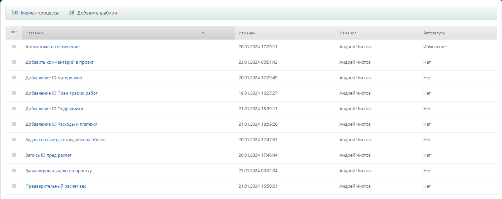
Task: Open row action menu for Добавление ID План-график работ
Action: [14, 93]
